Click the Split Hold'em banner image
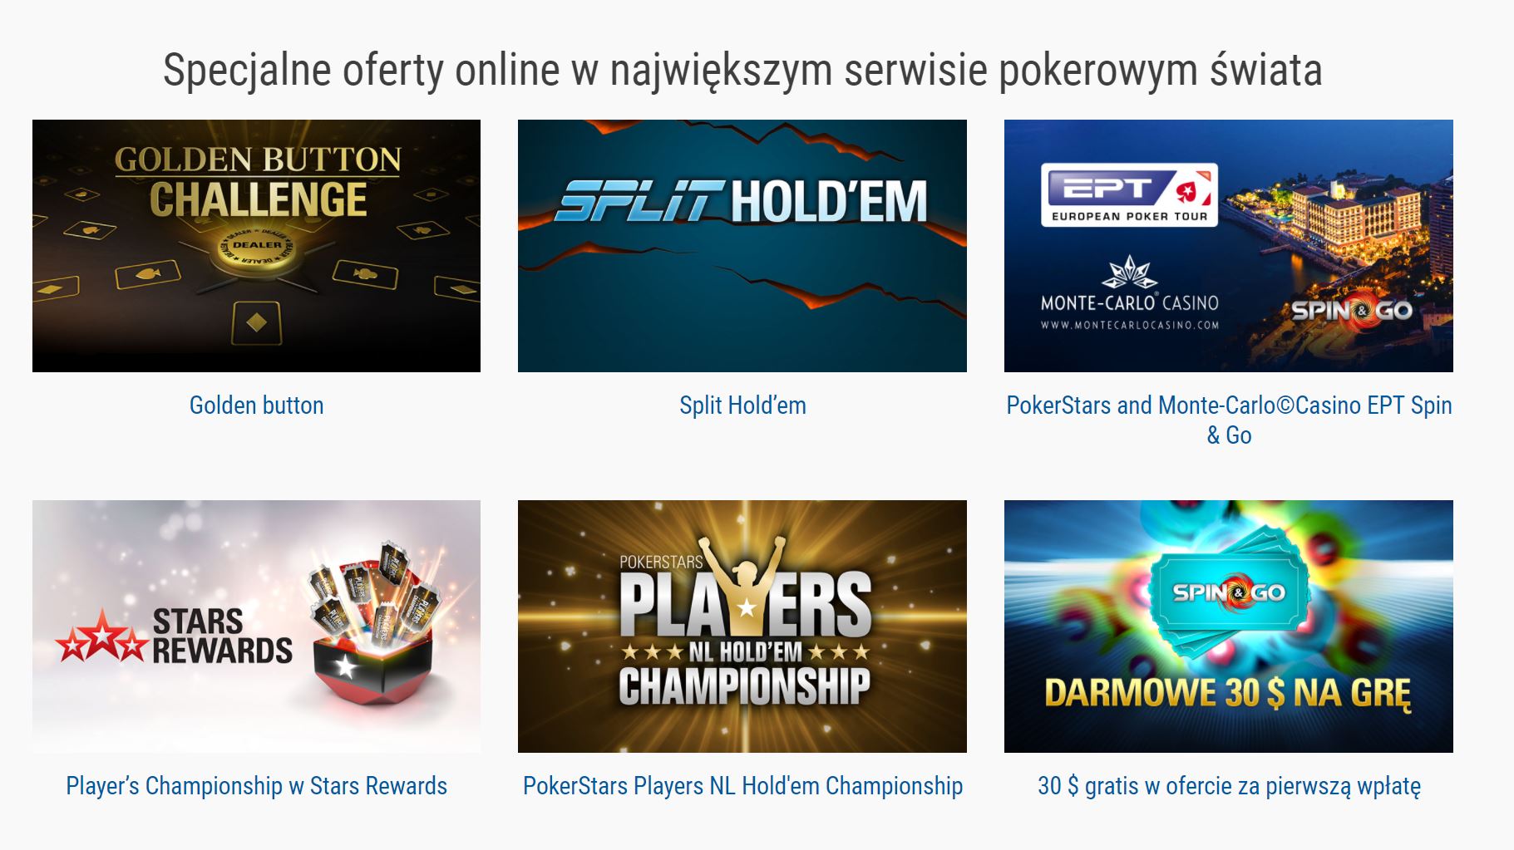 pyautogui.click(x=742, y=245)
